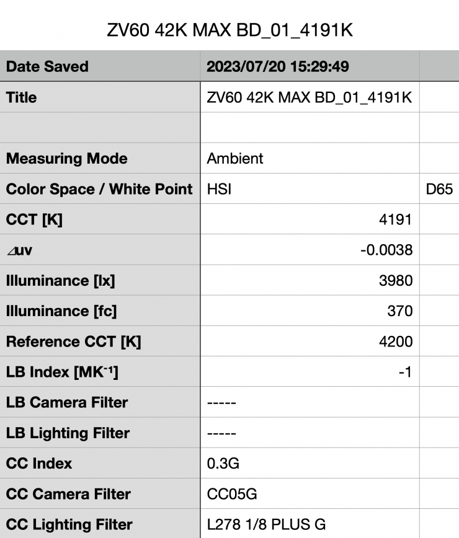Select the Ambient value cell
459x538 pixels.
click(310, 159)
